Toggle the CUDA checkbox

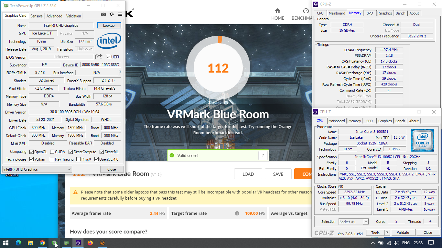pyautogui.click(x=52, y=152)
